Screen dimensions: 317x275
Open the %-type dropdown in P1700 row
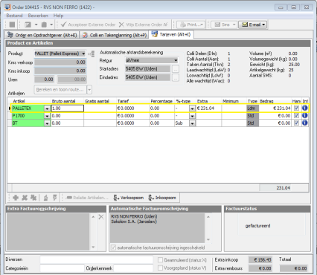click(192, 116)
